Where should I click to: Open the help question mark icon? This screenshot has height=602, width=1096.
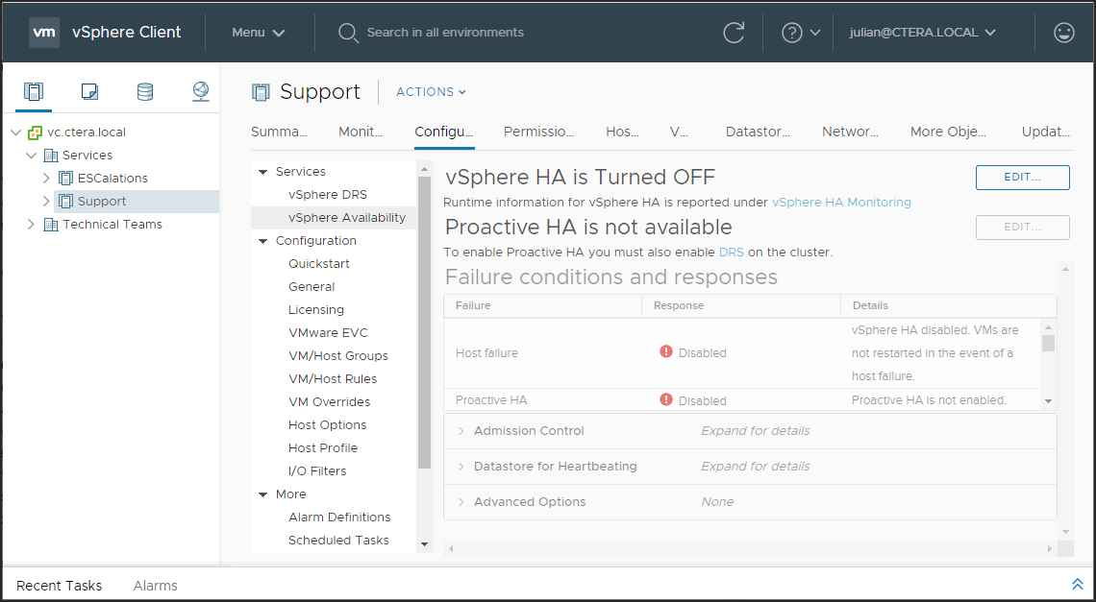[791, 32]
